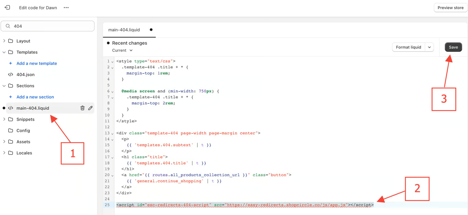Viewport: 468px width, 215px height.
Task: Click the code icon next to main-404.liquid
Action: 11,108
